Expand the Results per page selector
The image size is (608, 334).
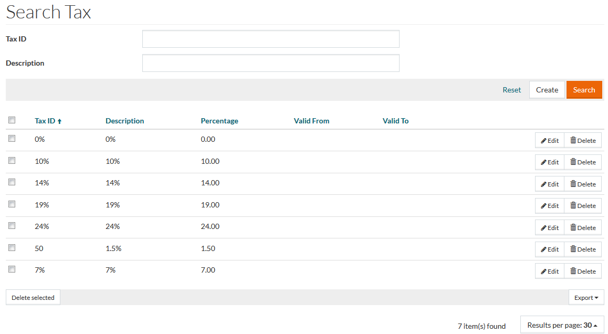pos(562,325)
